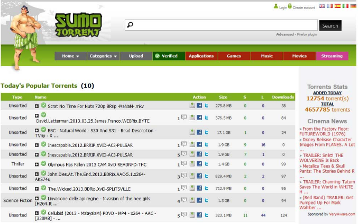Click the Create account padlock icon

click(290, 6)
